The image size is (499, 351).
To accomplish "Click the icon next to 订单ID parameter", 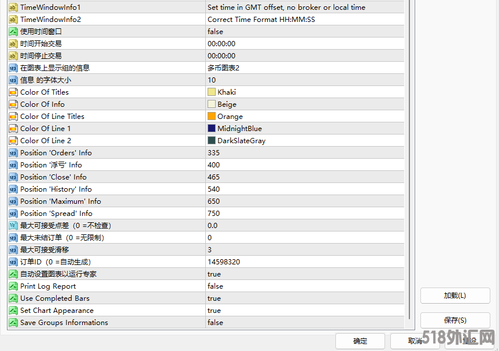I will [x=13, y=262].
